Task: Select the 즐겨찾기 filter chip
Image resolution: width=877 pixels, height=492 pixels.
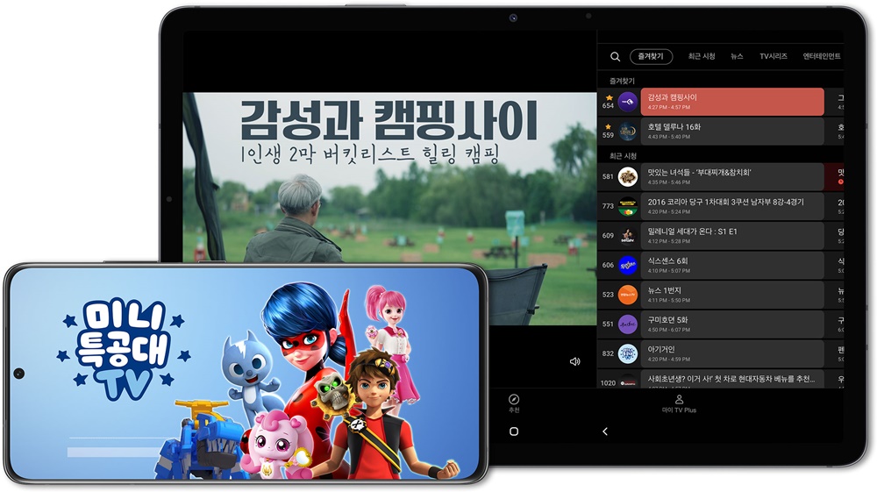Action: [651, 56]
